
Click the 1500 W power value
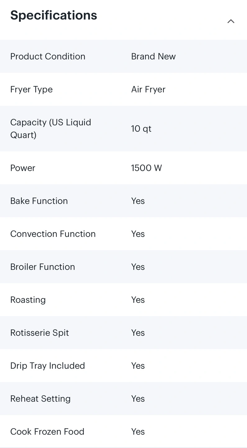(x=146, y=168)
